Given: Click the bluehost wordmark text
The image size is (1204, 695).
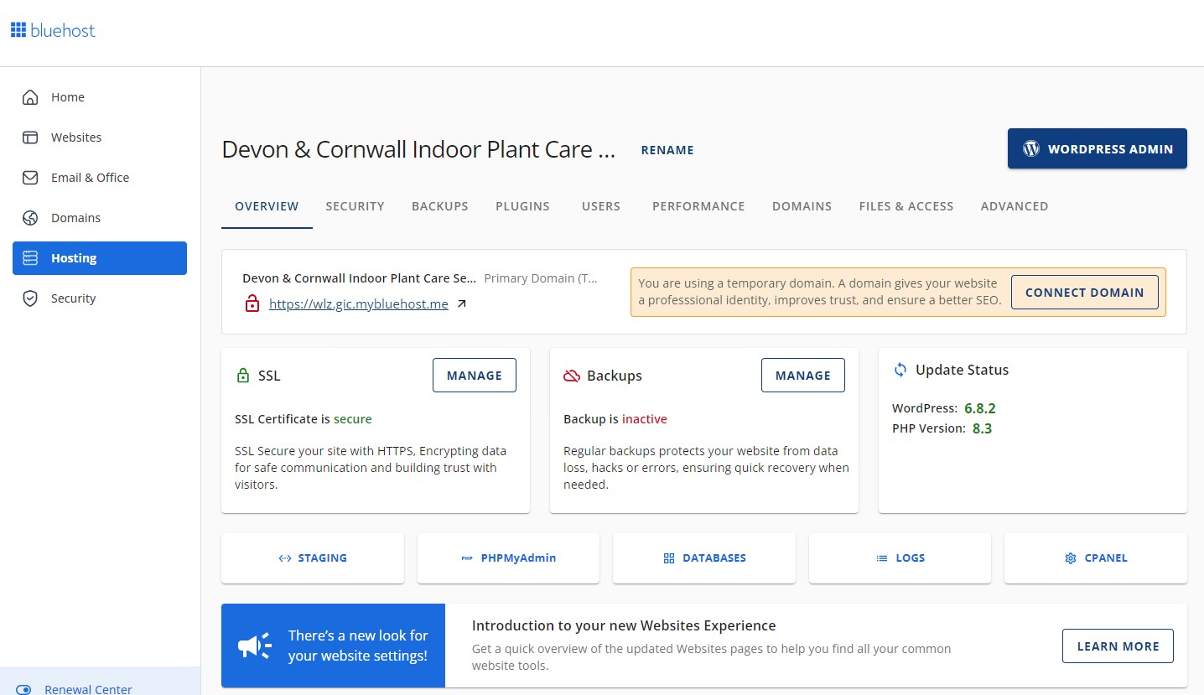Looking at the screenshot, I should [63, 30].
